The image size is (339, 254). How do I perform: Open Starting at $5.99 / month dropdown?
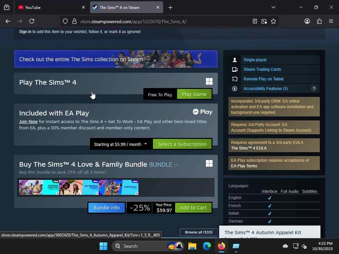pyautogui.click(x=121, y=144)
